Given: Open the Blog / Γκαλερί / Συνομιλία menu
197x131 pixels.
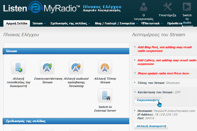Looking at the screenshot, I should pos(116,23).
